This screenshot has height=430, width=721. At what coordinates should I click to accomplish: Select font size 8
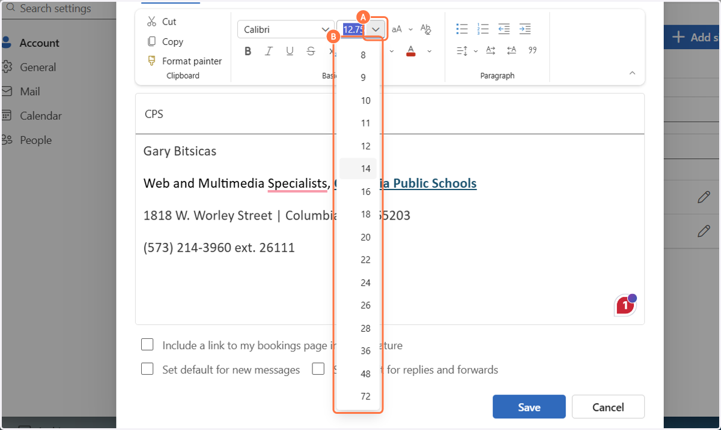pyautogui.click(x=358, y=55)
